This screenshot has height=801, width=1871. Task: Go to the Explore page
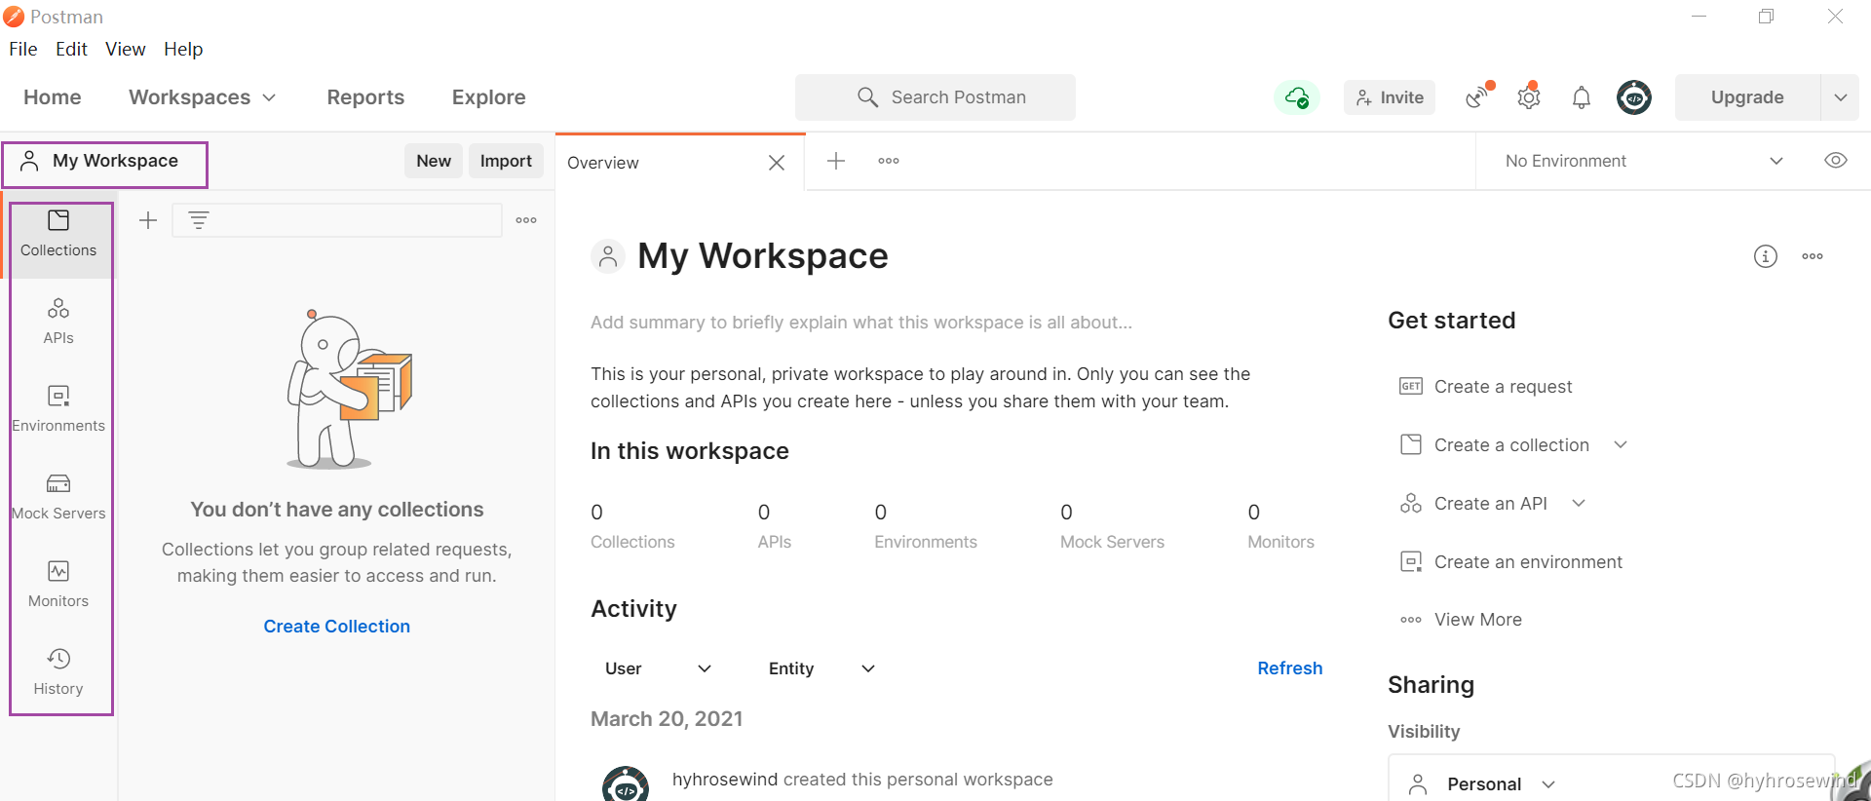point(489,97)
